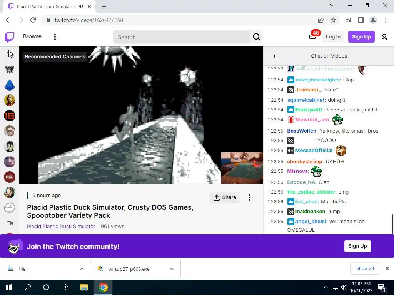The height and width of the screenshot is (295, 394).
Task: Open Chrome three-dot menu
Action: pos(386,20)
